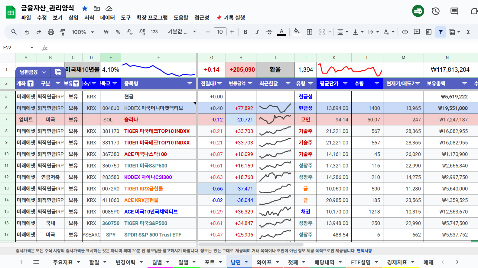Open filter for 유형 column
Image resolution: width=478 pixels, height=268 pixels.
tap(310, 84)
